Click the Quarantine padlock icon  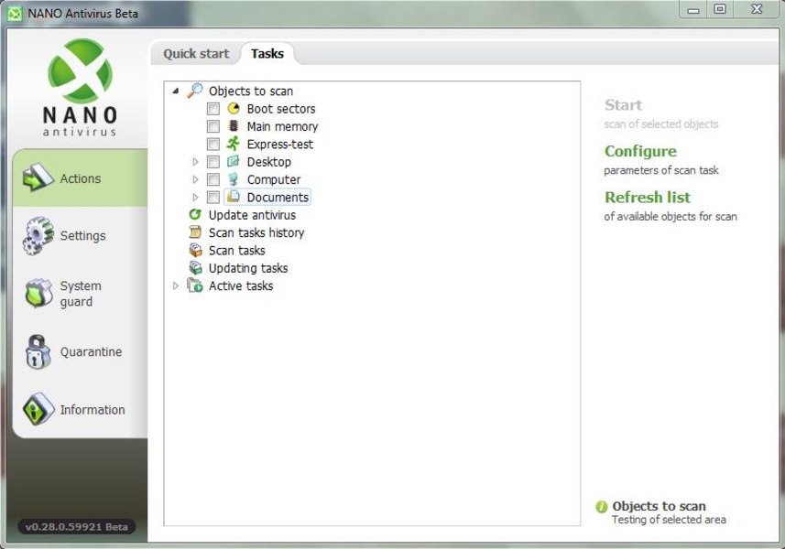pos(38,352)
